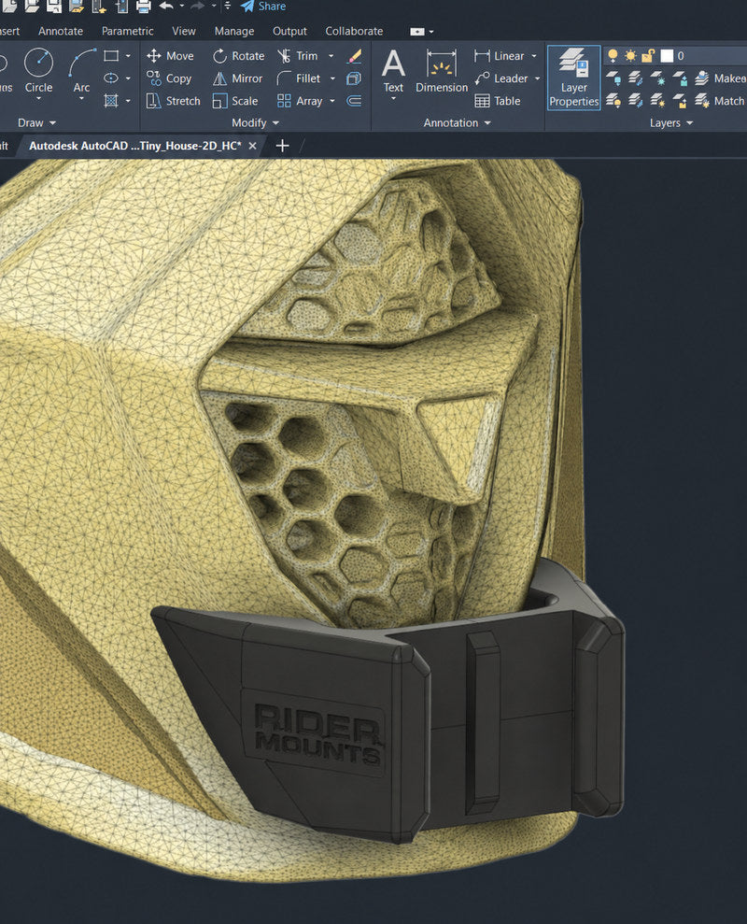The image size is (747, 924).
Task: Toggle the layer freeze sun icon
Action: pos(630,55)
